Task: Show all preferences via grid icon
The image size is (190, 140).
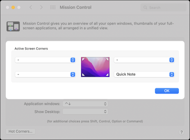Action: pyautogui.click(x=53, y=7)
